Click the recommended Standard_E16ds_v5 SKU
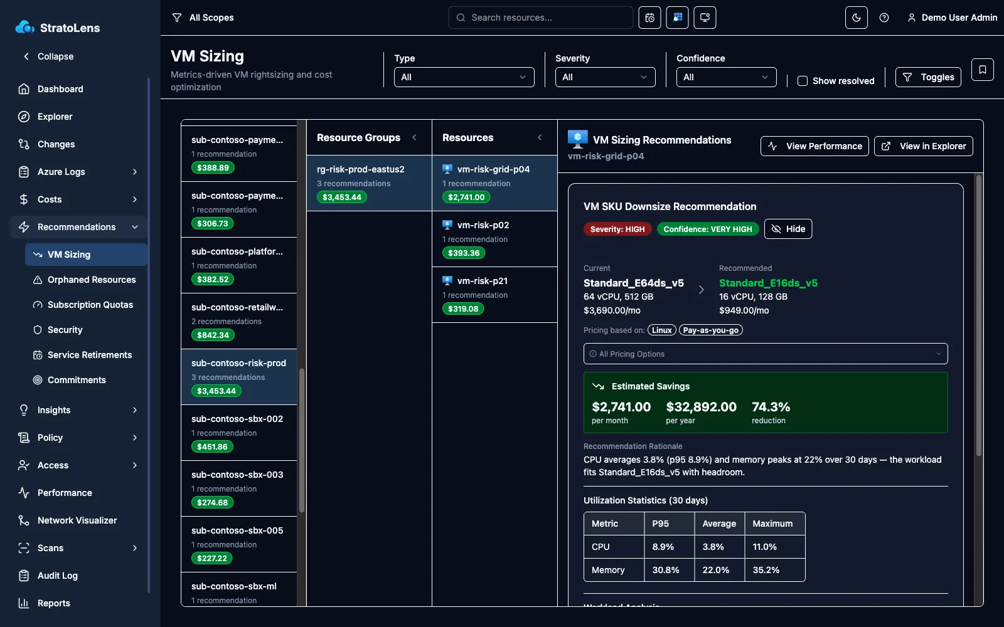 (768, 283)
